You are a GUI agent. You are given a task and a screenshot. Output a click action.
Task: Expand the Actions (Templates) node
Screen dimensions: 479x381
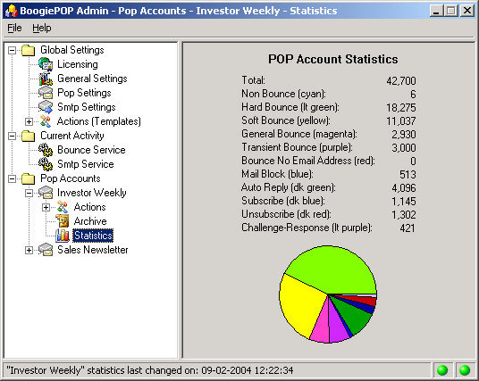29,121
